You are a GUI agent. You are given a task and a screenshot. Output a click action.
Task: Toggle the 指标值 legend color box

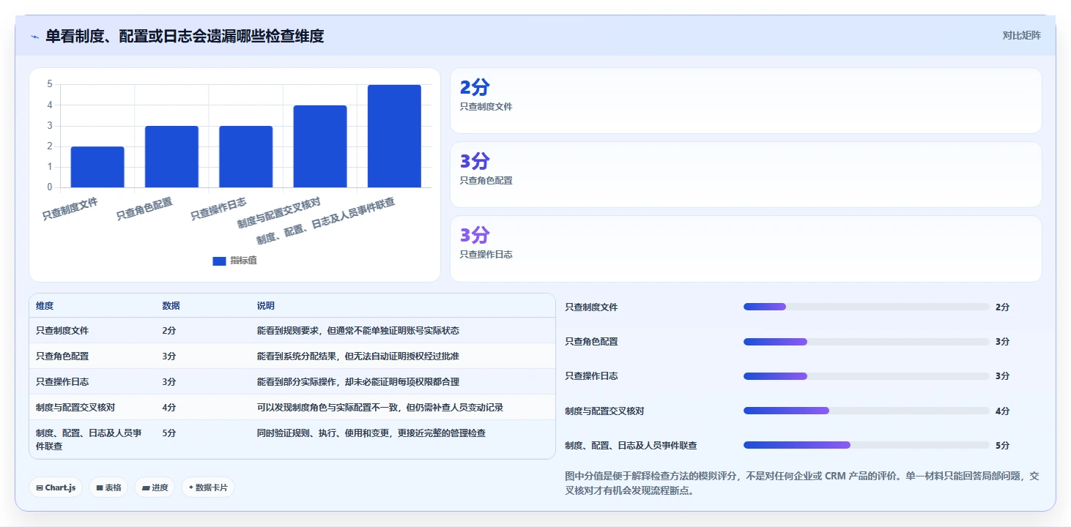coord(219,261)
